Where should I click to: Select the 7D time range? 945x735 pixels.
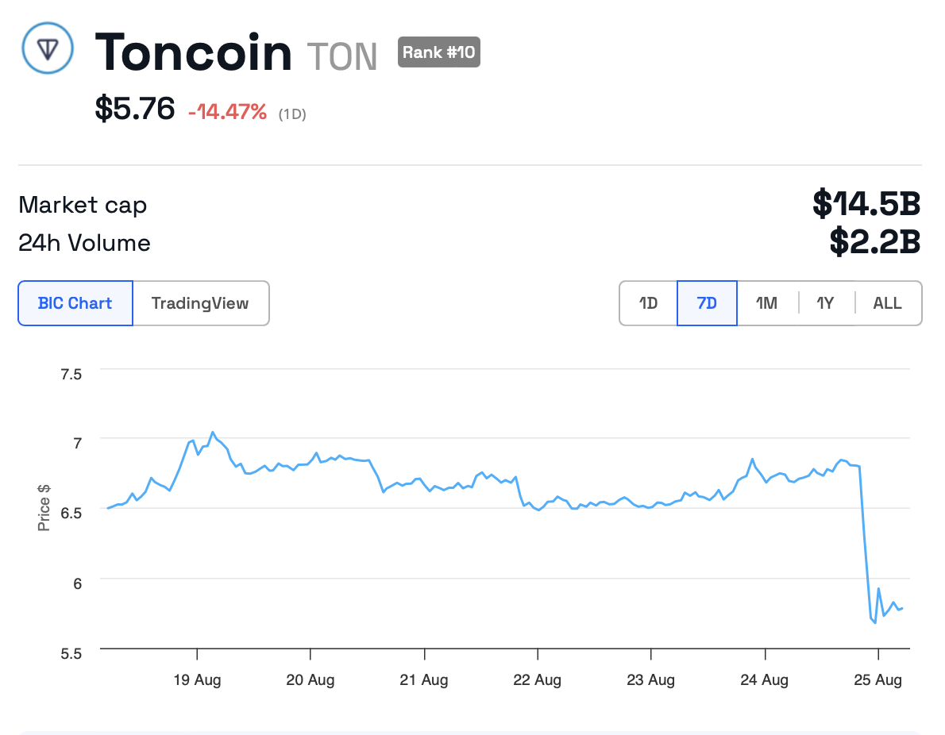click(707, 303)
